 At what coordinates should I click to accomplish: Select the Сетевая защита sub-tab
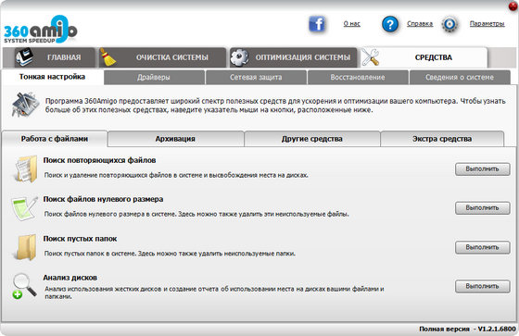point(256,78)
